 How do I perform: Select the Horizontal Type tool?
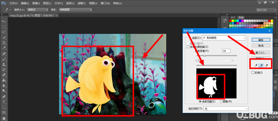click(4, 102)
